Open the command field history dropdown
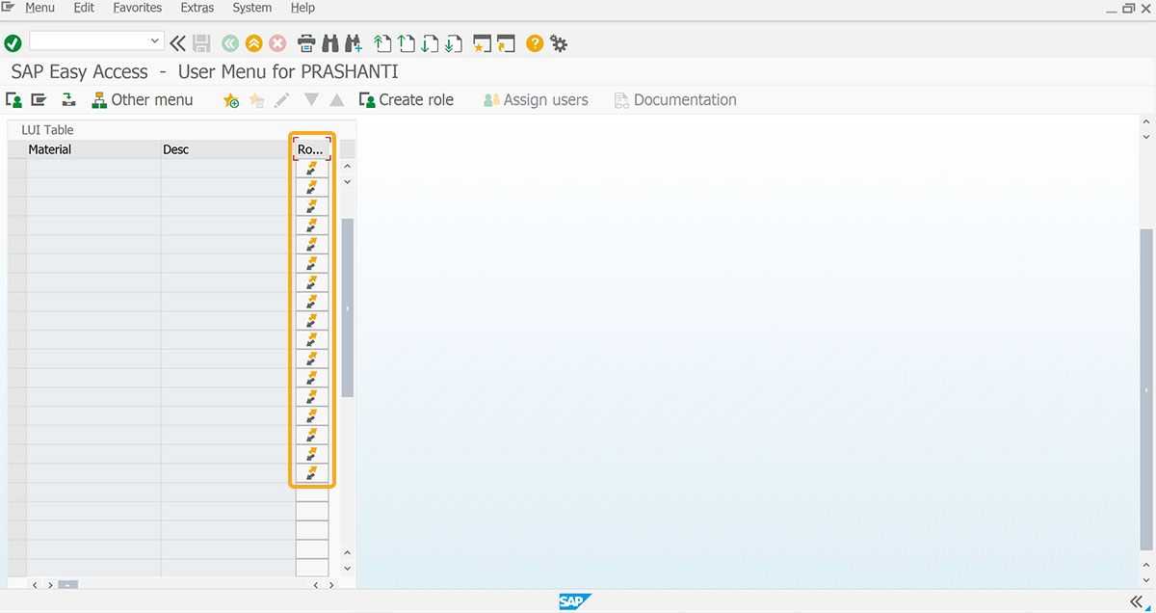The image size is (1156, 613). click(155, 41)
